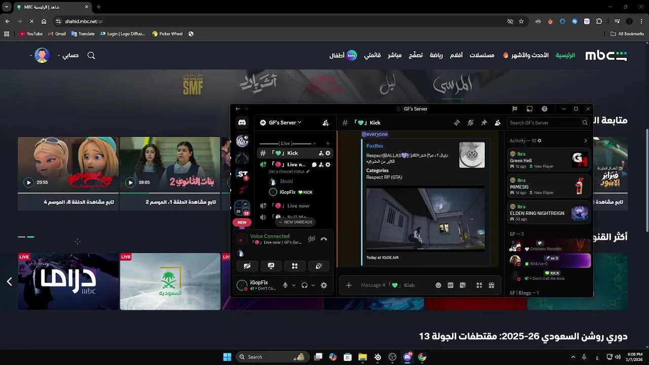Open Discord inbox flag icon in title bar
Viewport: 649px width, 365px height.
tap(515, 108)
